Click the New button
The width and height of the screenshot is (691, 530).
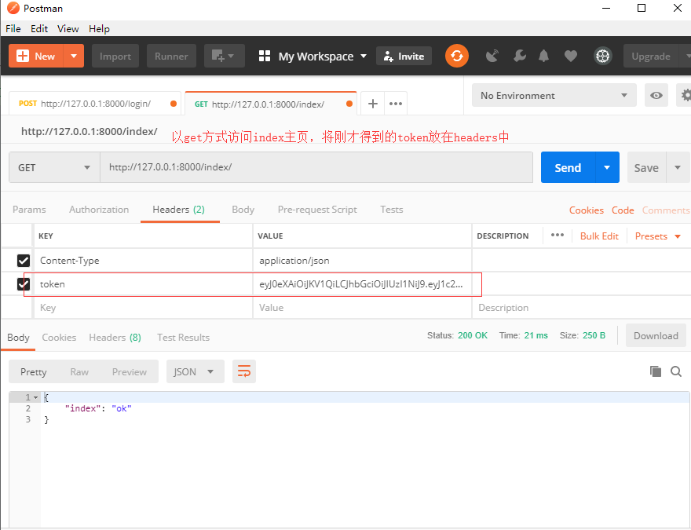[x=36, y=56]
